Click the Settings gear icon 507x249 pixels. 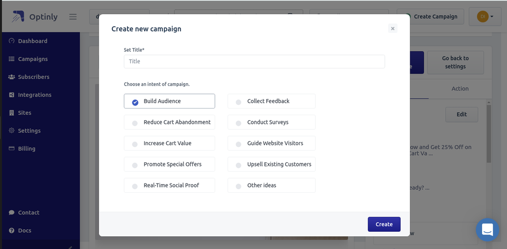12,131
